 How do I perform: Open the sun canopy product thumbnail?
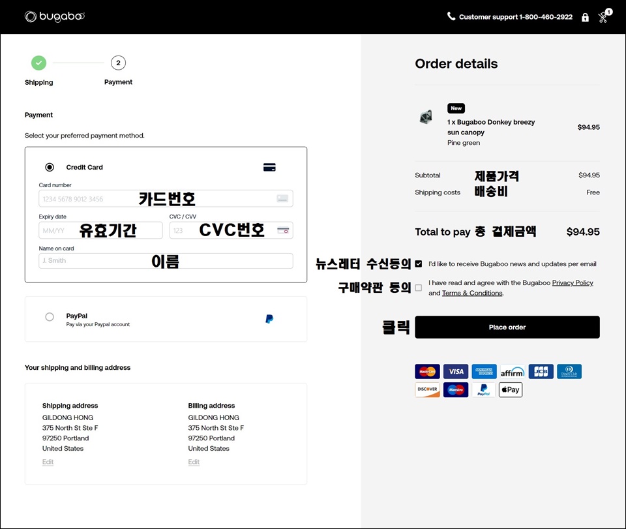426,117
